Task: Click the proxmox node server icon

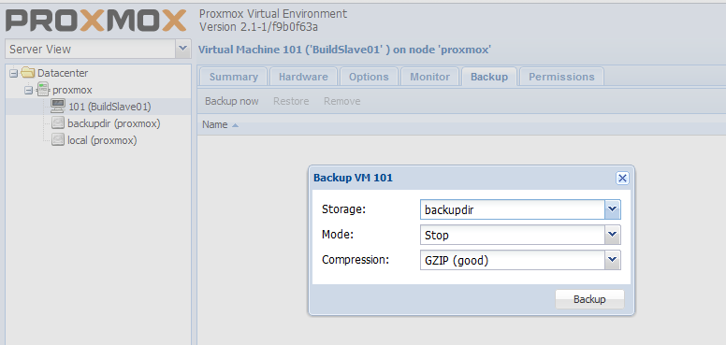Action: [43, 89]
